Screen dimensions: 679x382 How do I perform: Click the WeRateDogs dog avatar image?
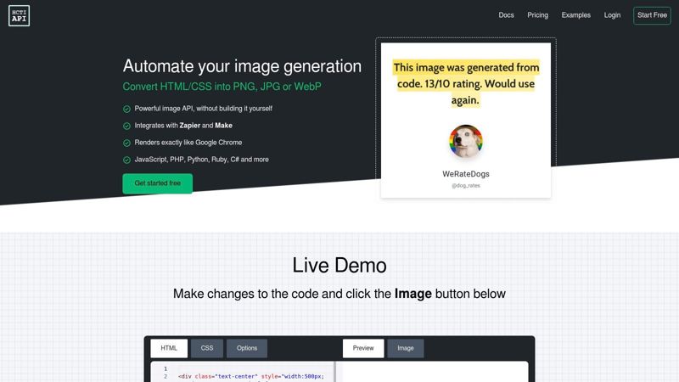[x=465, y=141]
